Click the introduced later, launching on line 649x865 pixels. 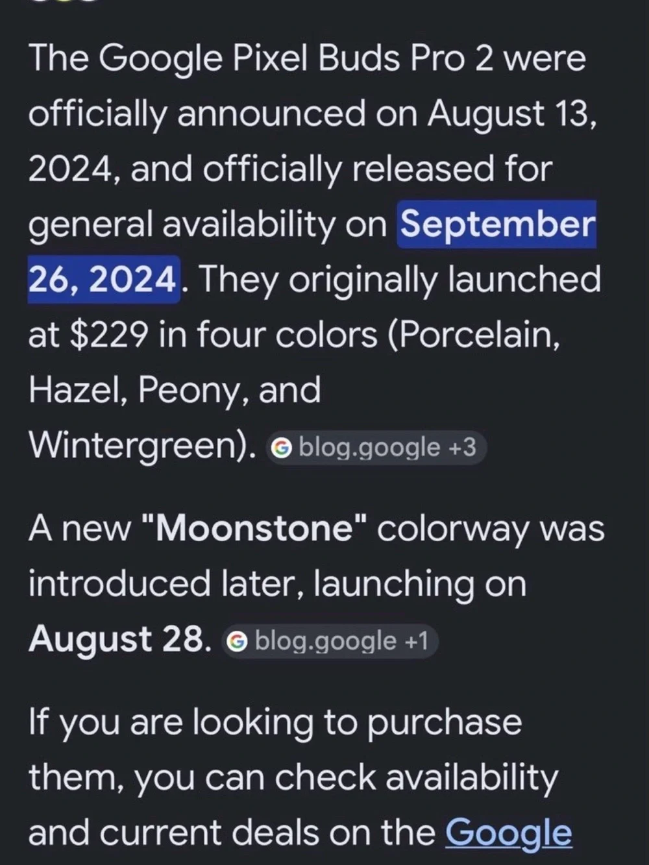pyautogui.click(x=277, y=584)
